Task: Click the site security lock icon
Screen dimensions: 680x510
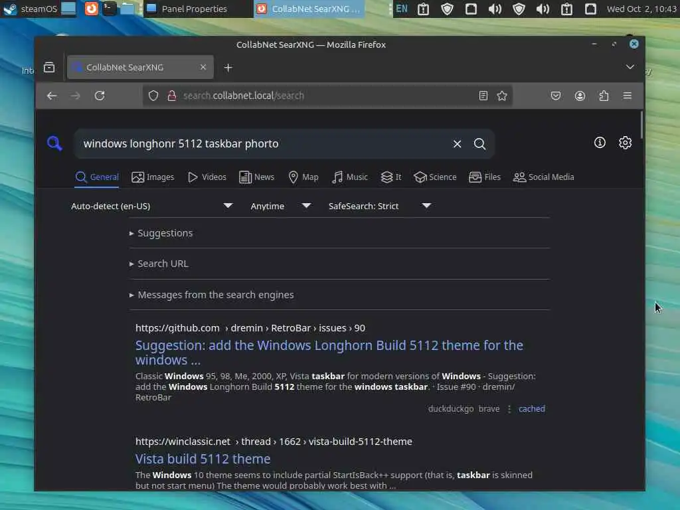Action: point(172,96)
